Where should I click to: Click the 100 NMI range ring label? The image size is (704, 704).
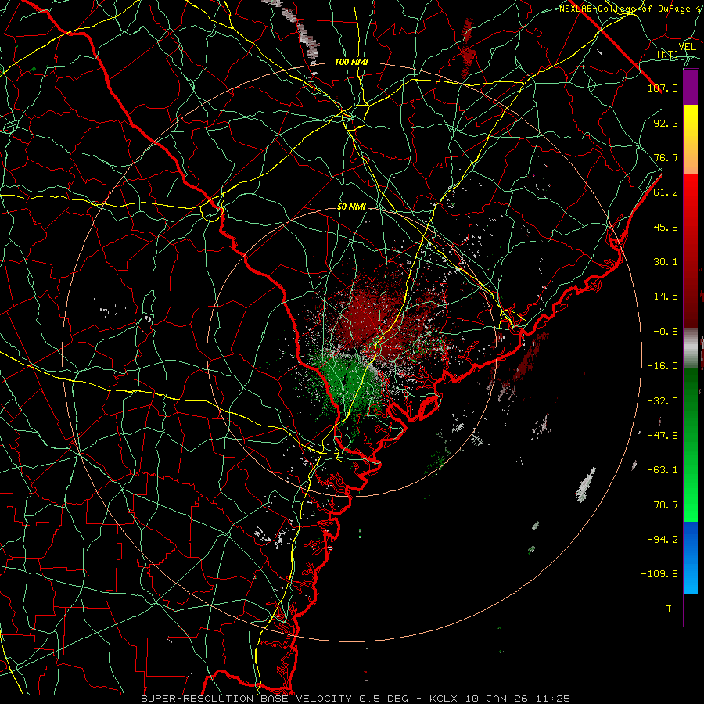[x=351, y=62]
